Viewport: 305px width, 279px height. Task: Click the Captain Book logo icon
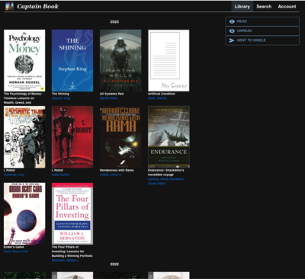(x=9, y=6)
